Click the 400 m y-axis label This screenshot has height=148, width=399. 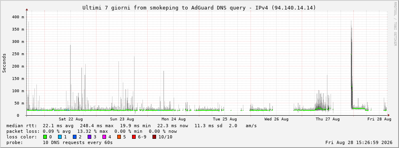(18, 17)
